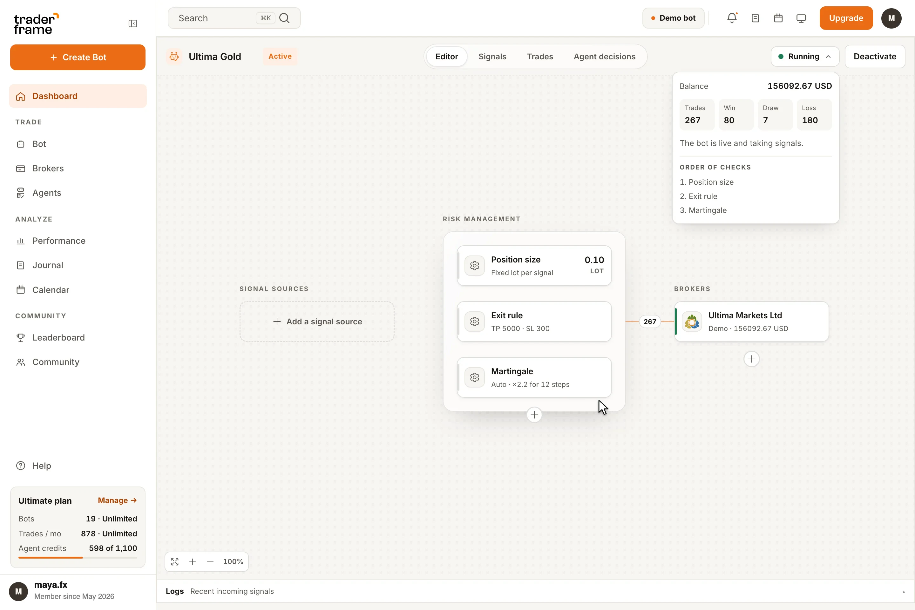Collapse the Running status dropdown
Image resolution: width=915 pixels, height=610 pixels.
pyautogui.click(x=805, y=57)
